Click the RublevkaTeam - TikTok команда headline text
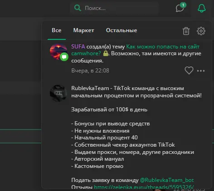This screenshot has height=191, width=214. 136,92
